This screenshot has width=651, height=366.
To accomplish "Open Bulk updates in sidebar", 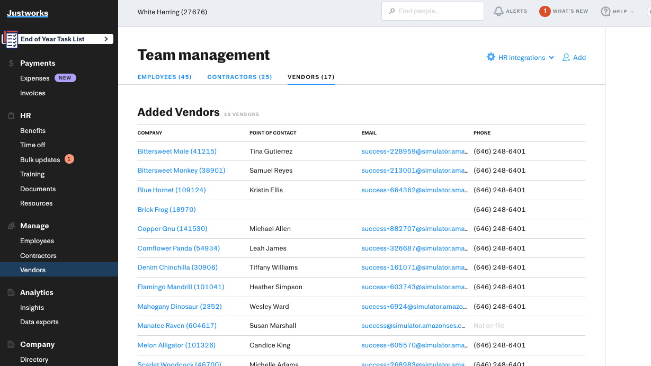I will (40, 159).
